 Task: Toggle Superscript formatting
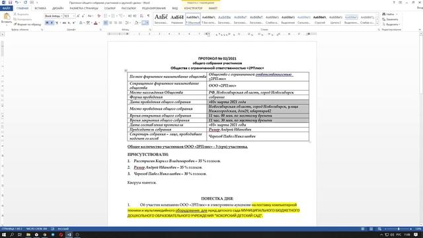coord(74,22)
